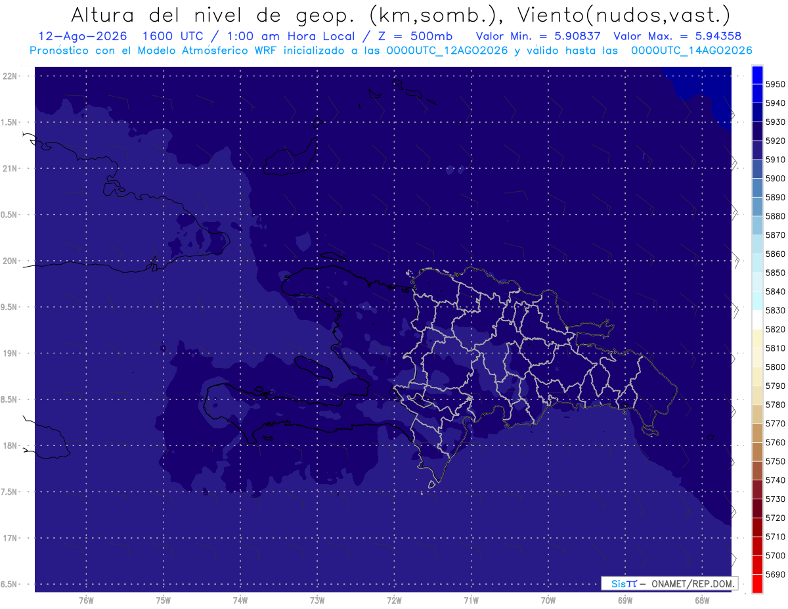Click the color band between 5910 and 5920
This screenshot has width=788, height=609.
(x=757, y=150)
